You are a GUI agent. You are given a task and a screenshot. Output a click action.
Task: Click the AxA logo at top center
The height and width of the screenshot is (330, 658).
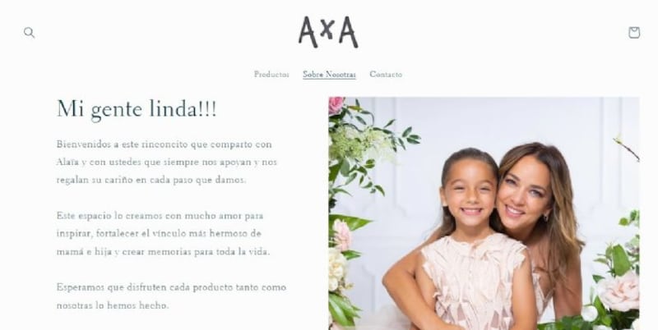pos(328,32)
